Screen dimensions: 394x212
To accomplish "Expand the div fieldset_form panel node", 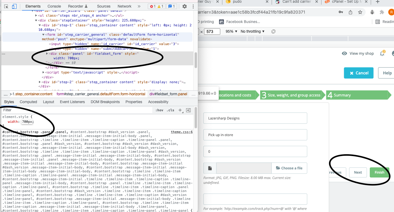I will coord(47,54).
